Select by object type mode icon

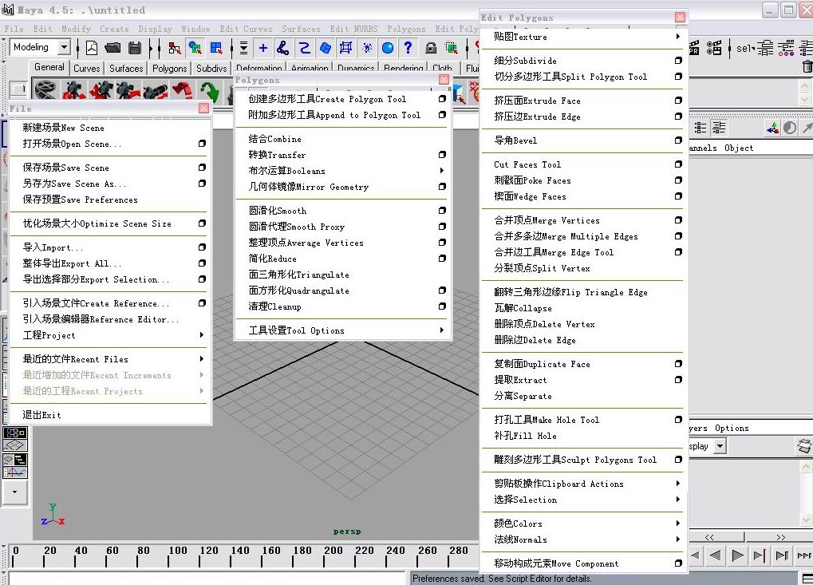pos(195,48)
